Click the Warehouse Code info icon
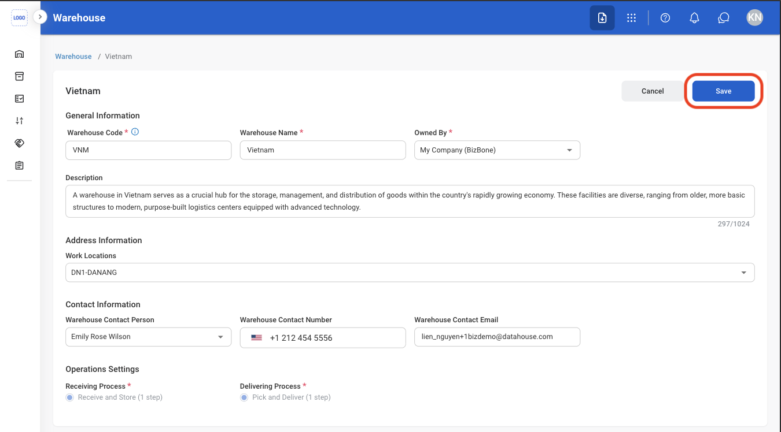The width and height of the screenshot is (781, 432). point(135,132)
